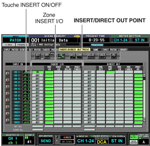Click the FORWARD button

pos(22,45)
